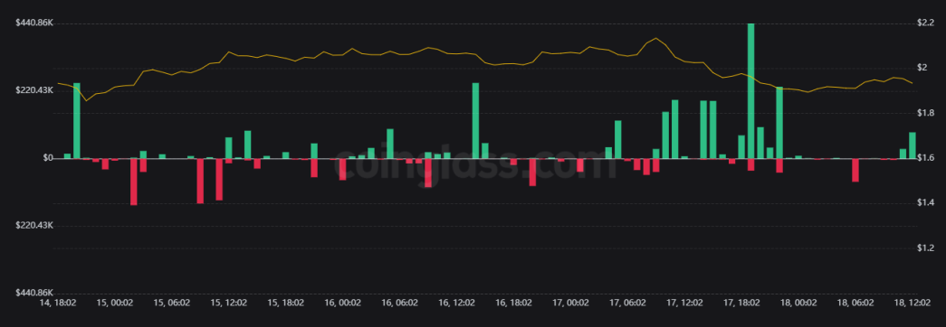
Task: Click the "16, 00:02" time axis label
Action: [344, 303]
